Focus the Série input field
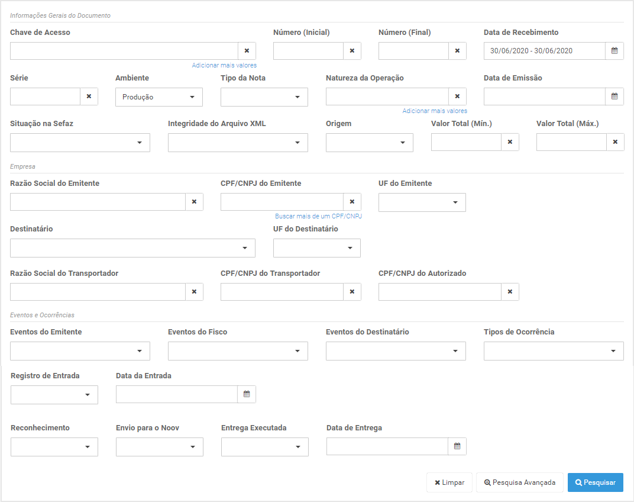 coord(46,96)
